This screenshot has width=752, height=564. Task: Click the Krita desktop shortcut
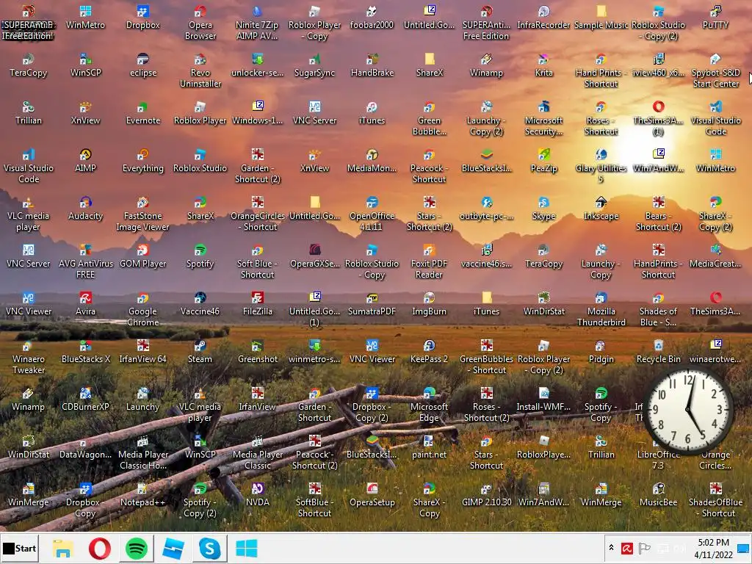point(543,65)
